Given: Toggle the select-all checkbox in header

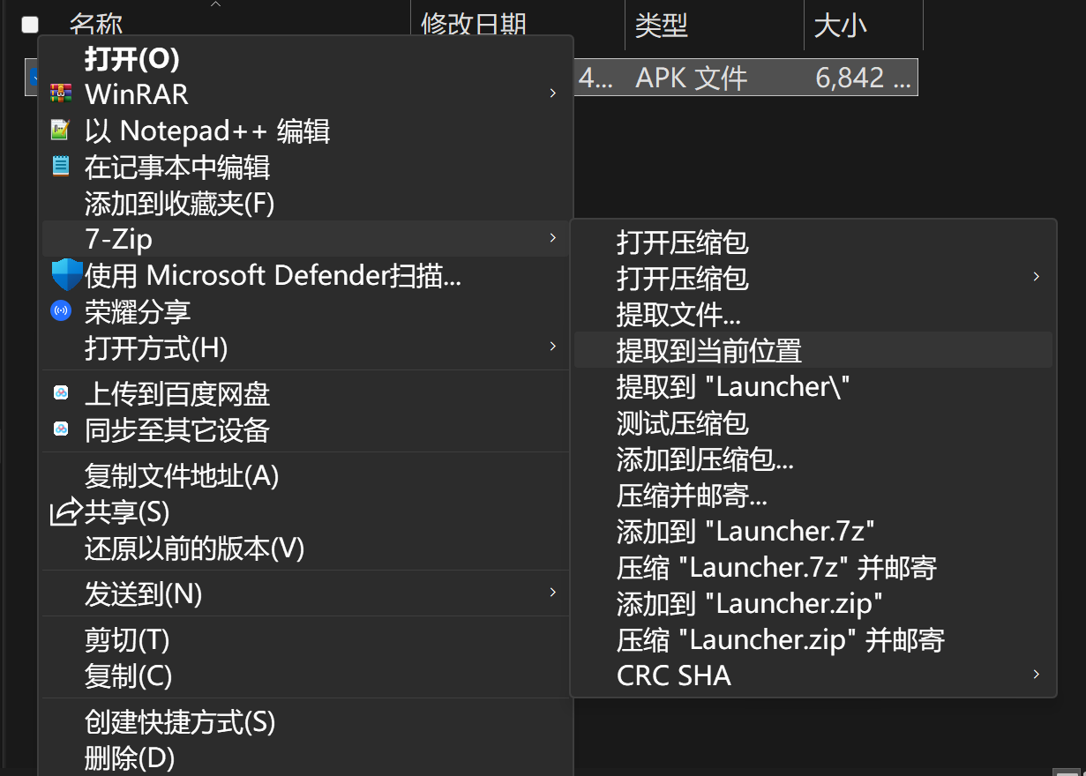Looking at the screenshot, I should (x=30, y=25).
